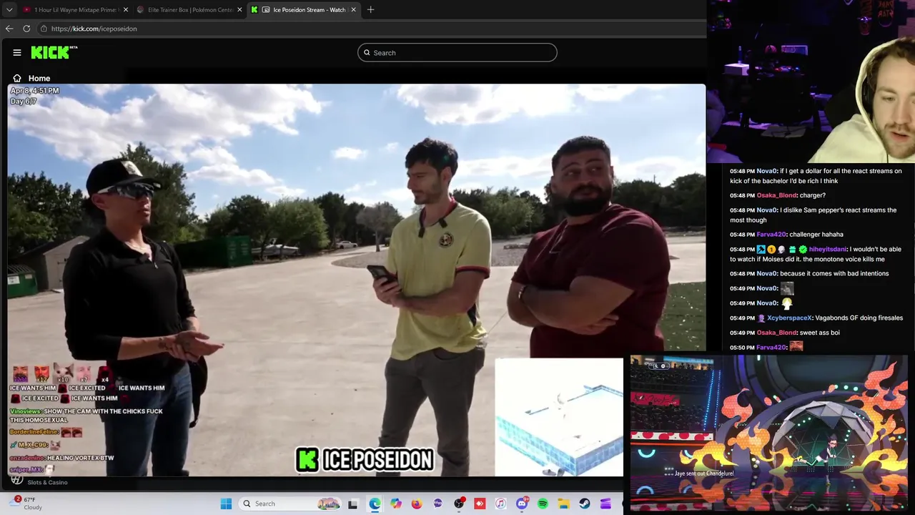This screenshot has width=915, height=515.
Task: Click username hiheyitsdani in chat
Action: [x=828, y=249]
